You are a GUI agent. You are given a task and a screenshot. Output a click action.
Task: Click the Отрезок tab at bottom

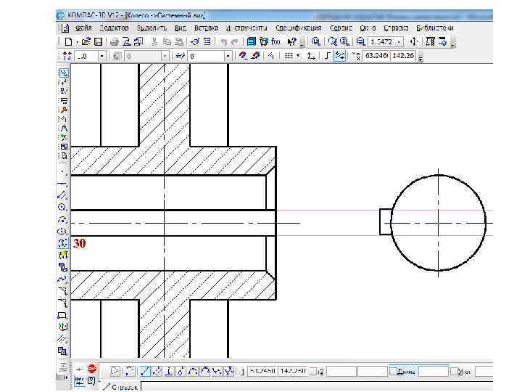(x=120, y=386)
